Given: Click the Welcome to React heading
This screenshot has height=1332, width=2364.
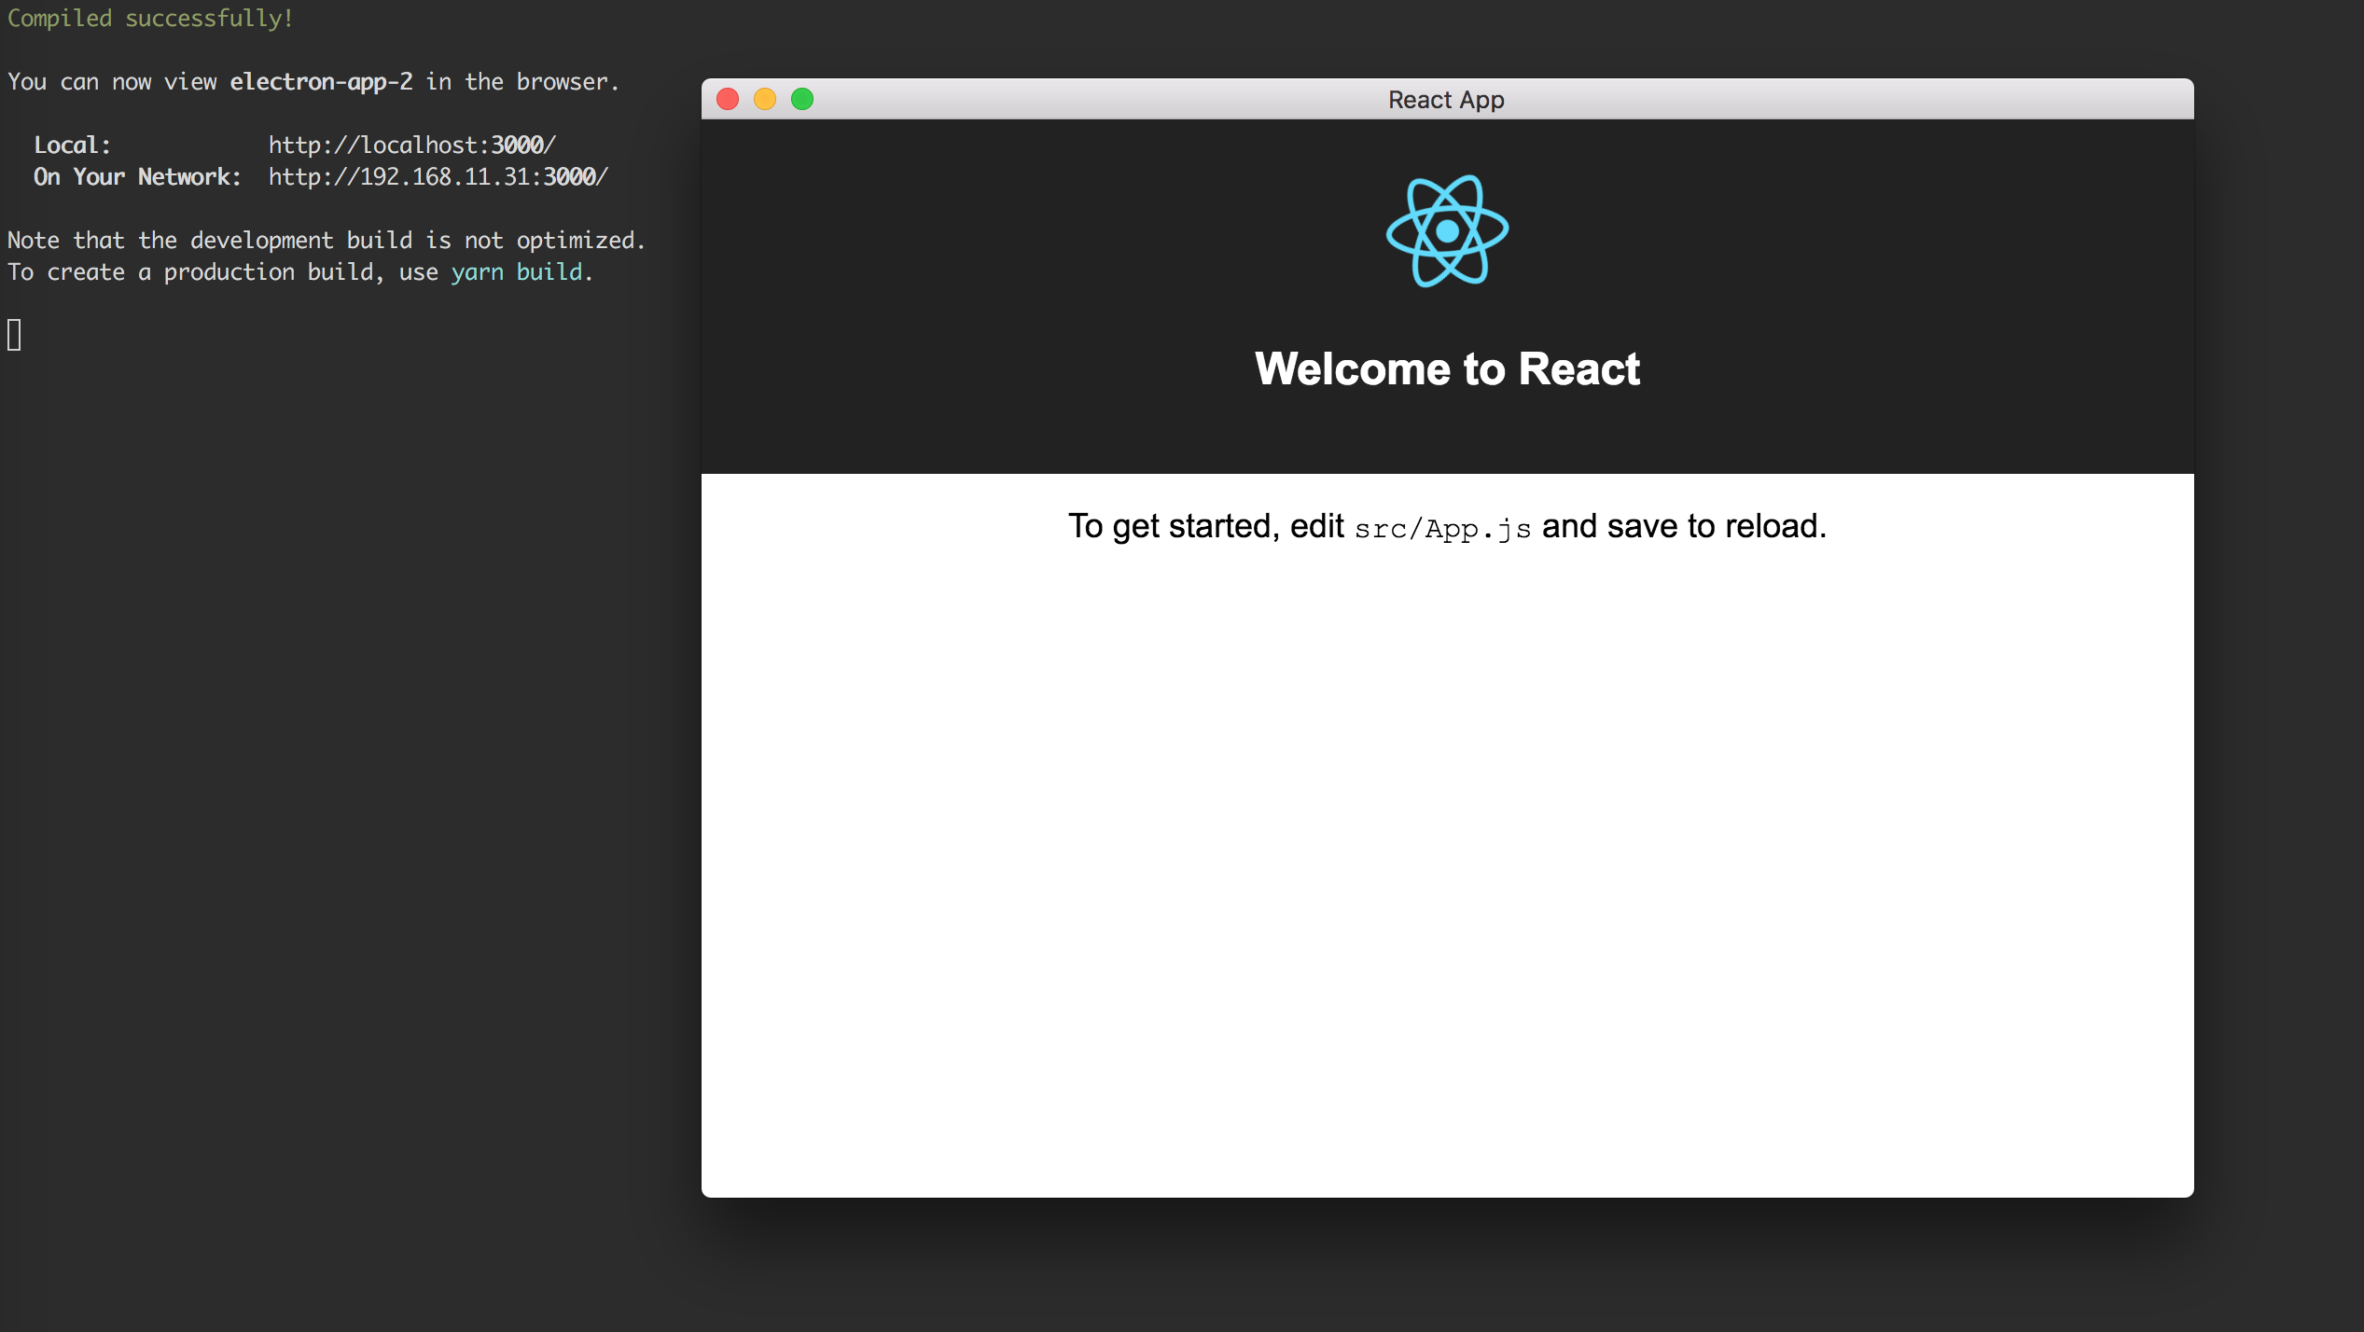Looking at the screenshot, I should click(1447, 368).
